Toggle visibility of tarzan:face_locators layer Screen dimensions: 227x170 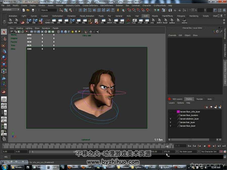171,115
